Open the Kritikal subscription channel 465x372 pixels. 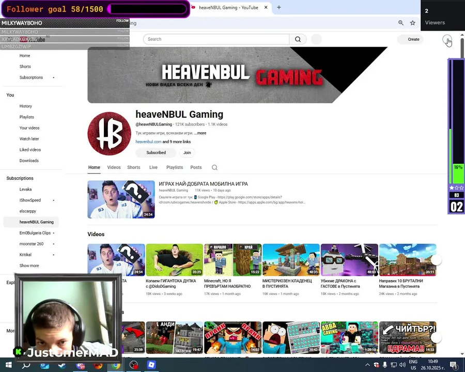(25, 255)
